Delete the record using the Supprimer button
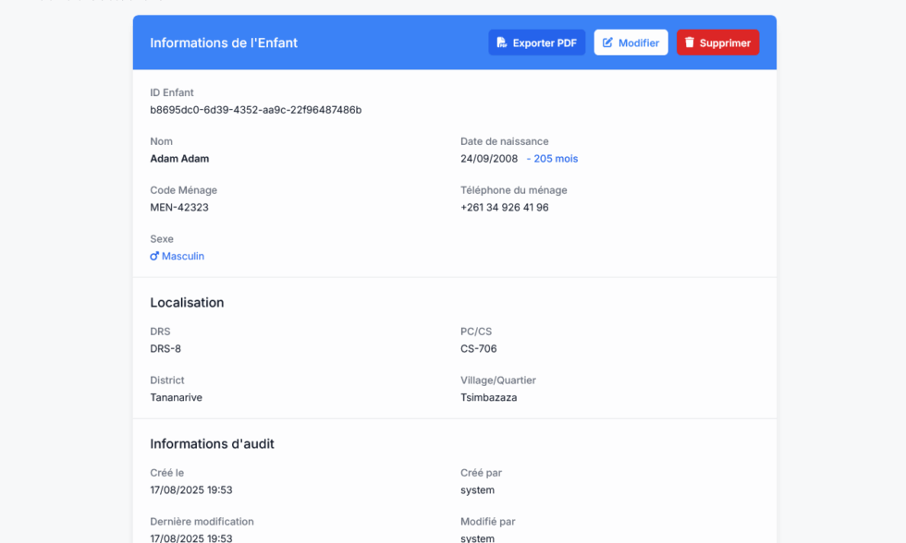Screen dimensions: 906x543 tap(717, 42)
